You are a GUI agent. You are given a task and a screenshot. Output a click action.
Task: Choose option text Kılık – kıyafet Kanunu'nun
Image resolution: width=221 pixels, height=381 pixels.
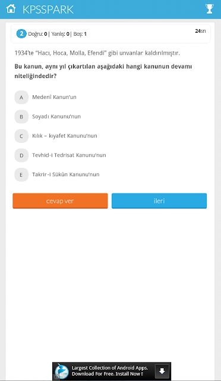65,136
